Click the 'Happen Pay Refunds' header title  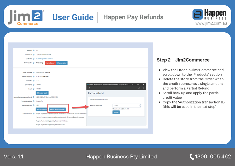(133, 17)
